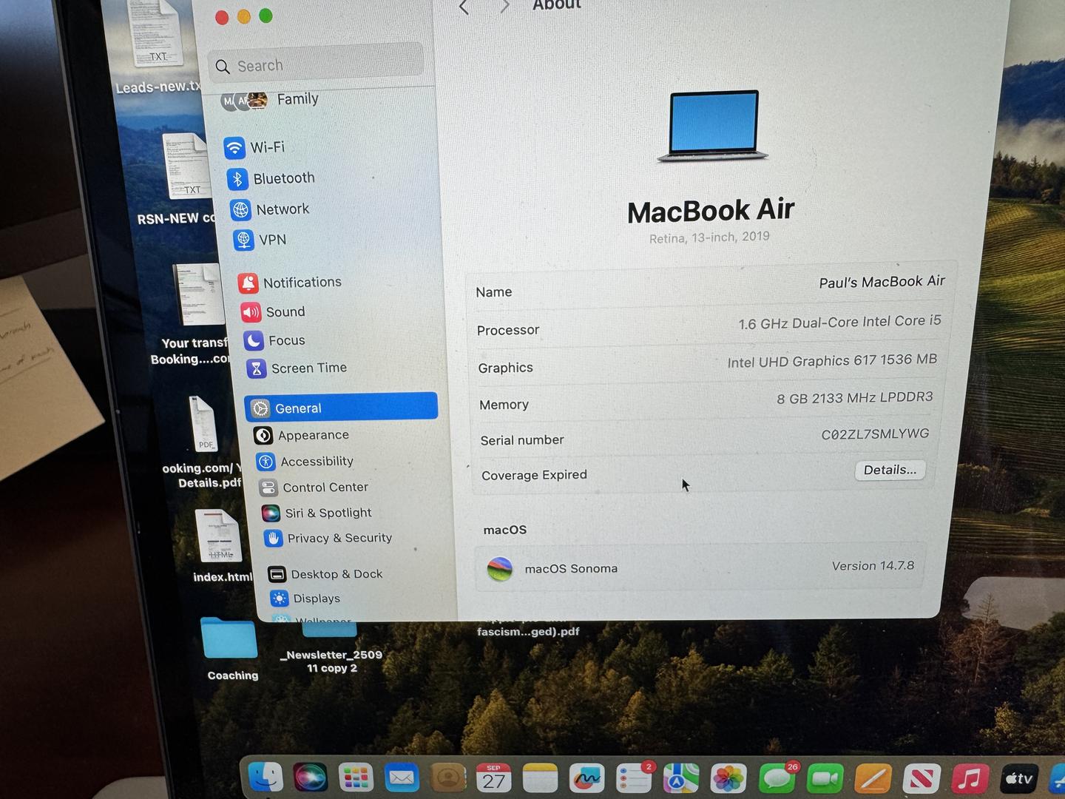Viewport: 1065px width, 799px height.
Task: Click the Intel UHD Graphics 617 value
Action: coord(832,360)
